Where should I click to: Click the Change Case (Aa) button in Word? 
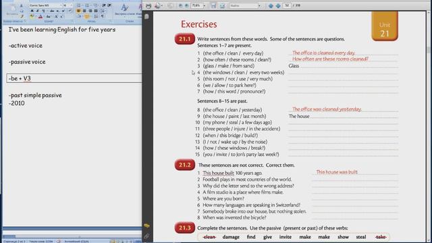click(48, 16)
